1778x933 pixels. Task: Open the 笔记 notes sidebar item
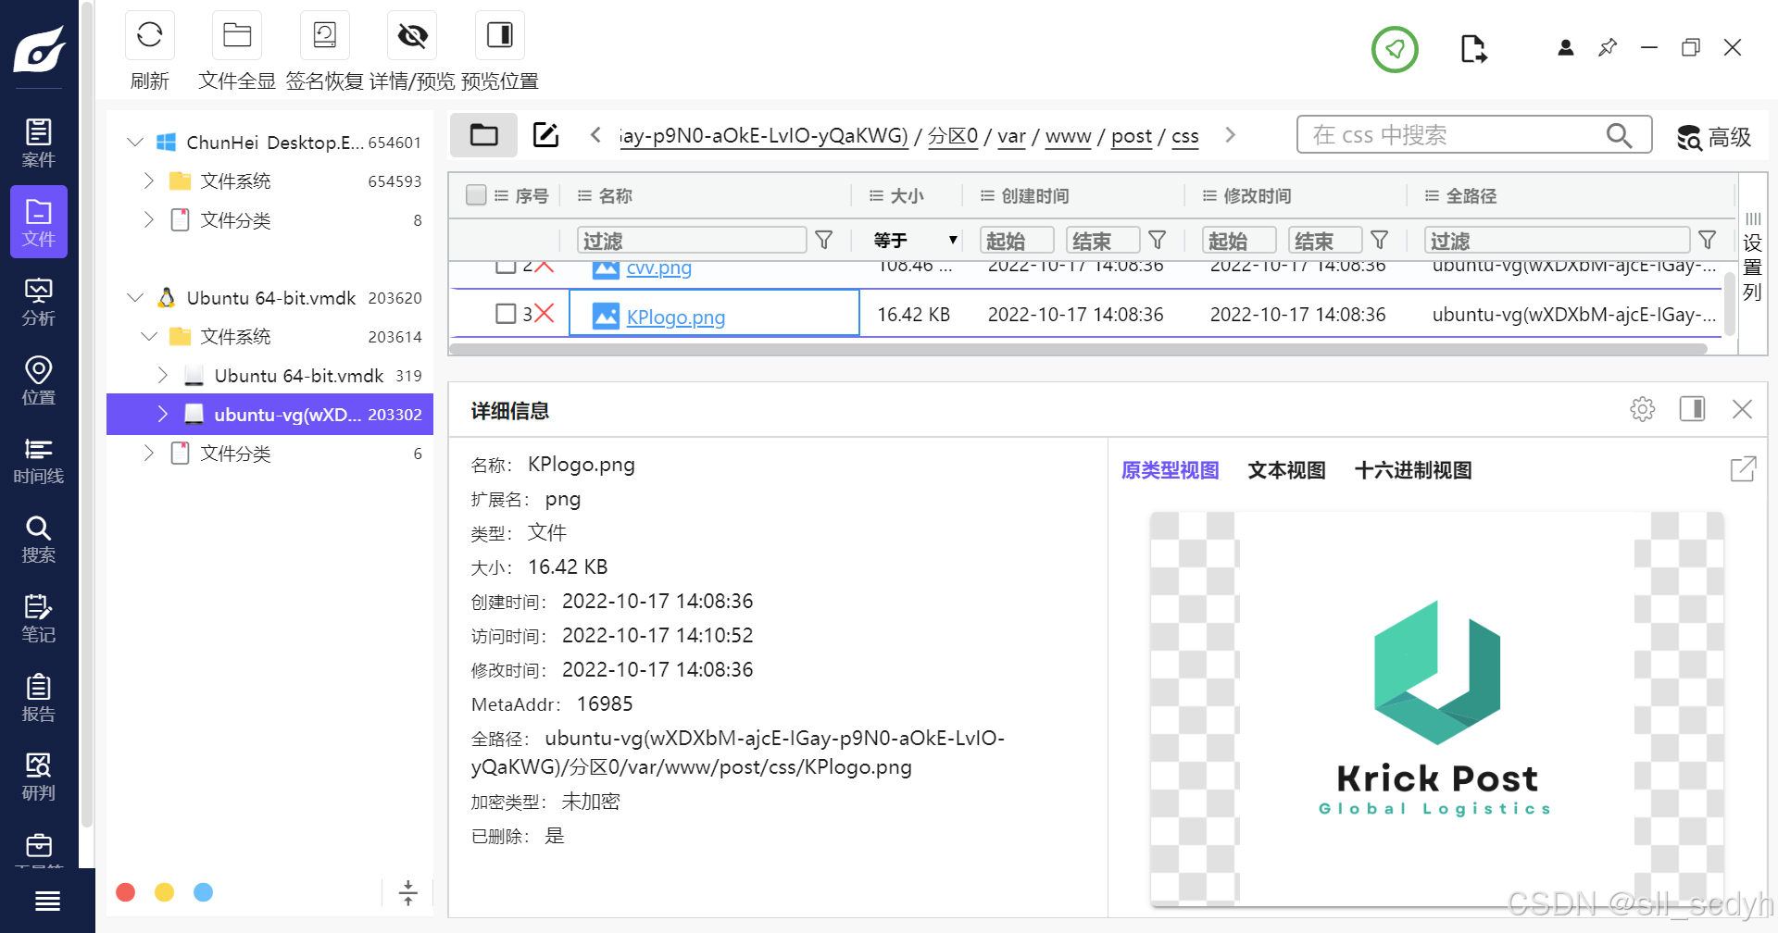point(39,619)
